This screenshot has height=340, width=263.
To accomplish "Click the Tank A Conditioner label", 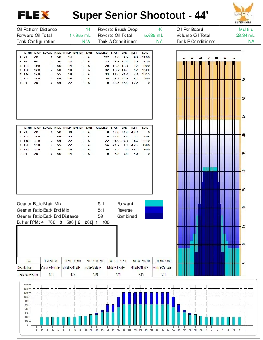I will click(117, 41).
